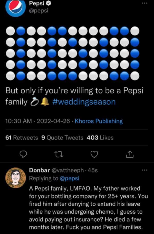View the 61 Retweets list
154x234 pixels.
pyautogui.click(x=22, y=138)
